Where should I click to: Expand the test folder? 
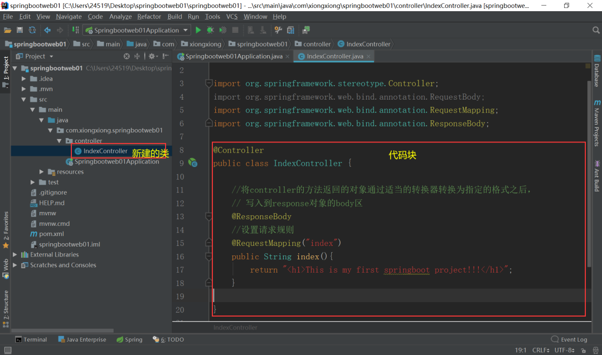click(33, 182)
